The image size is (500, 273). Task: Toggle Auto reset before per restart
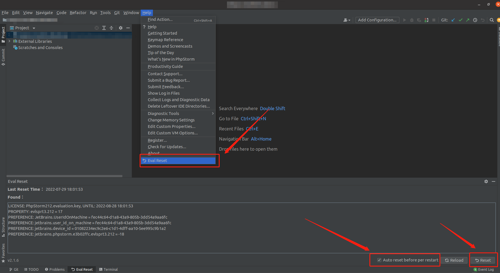point(379,260)
